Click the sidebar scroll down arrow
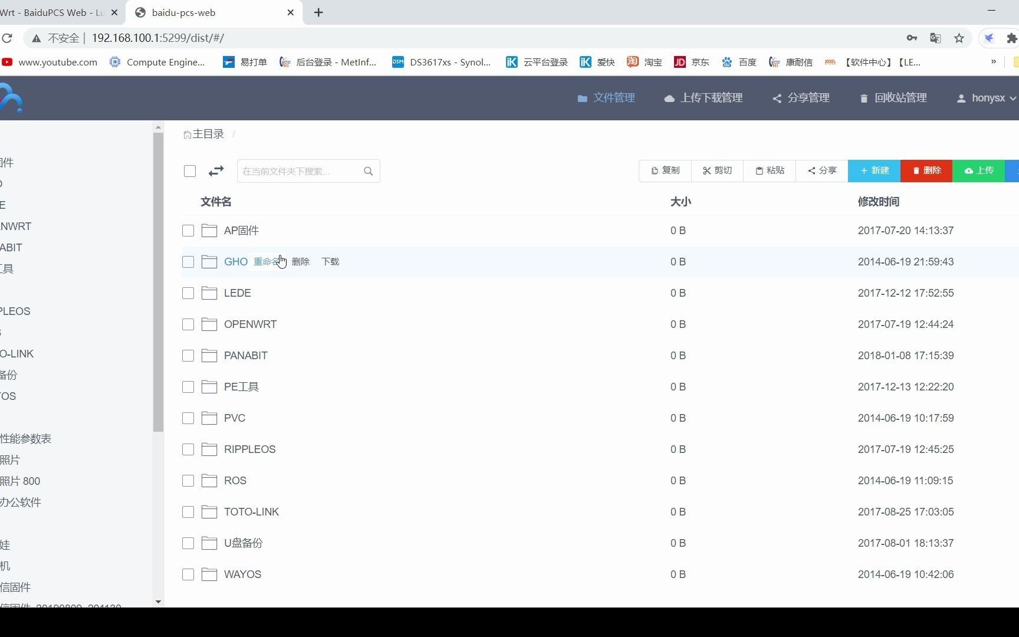Image resolution: width=1019 pixels, height=637 pixels. (x=158, y=602)
